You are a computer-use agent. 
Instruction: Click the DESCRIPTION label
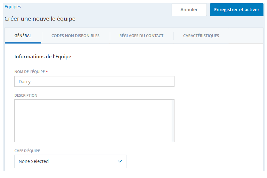(26, 95)
